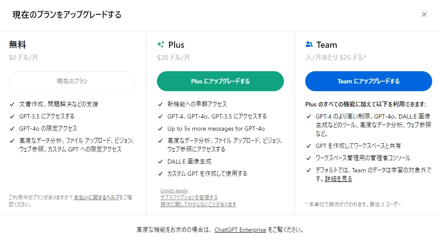Screen dimensions: 440x241
Task: Click the Team にアップグレードする blue button
Action: click(x=368, y=81)
